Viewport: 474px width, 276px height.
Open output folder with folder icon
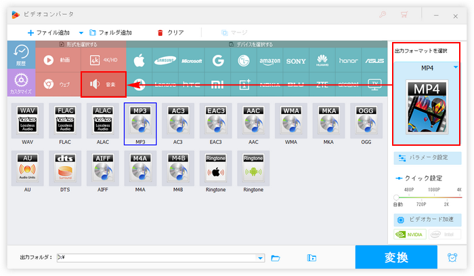[276, 258]
